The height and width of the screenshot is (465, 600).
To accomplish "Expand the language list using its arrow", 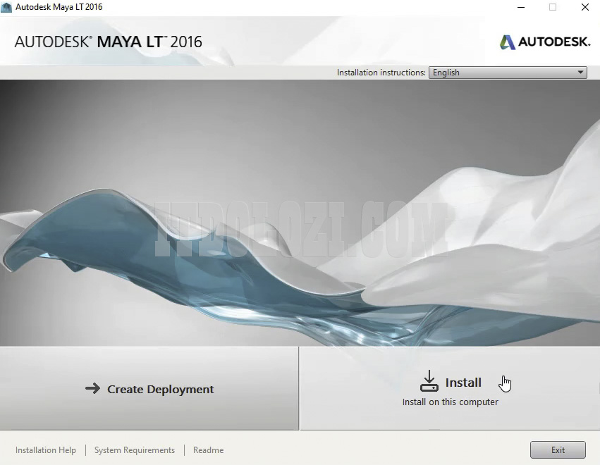I will pyautogui.click(x=580, y=73).
